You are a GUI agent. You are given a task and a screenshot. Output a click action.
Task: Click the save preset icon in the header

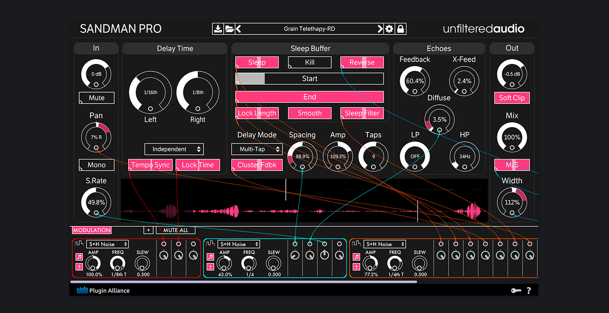[218, 28]
